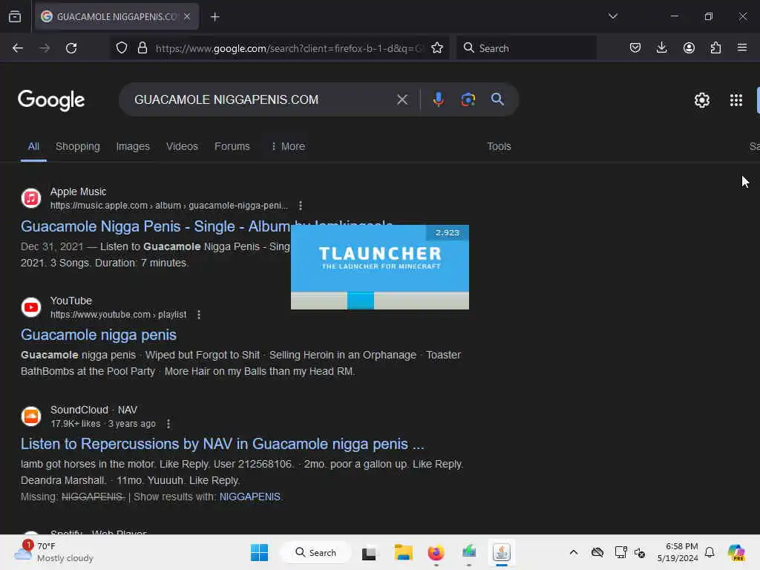Open a new browser tab
The width and height of the screenshot is (760, 570).
214,17
